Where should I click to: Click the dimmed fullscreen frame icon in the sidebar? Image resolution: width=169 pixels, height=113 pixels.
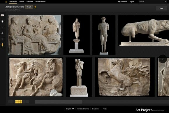point(2,39)
